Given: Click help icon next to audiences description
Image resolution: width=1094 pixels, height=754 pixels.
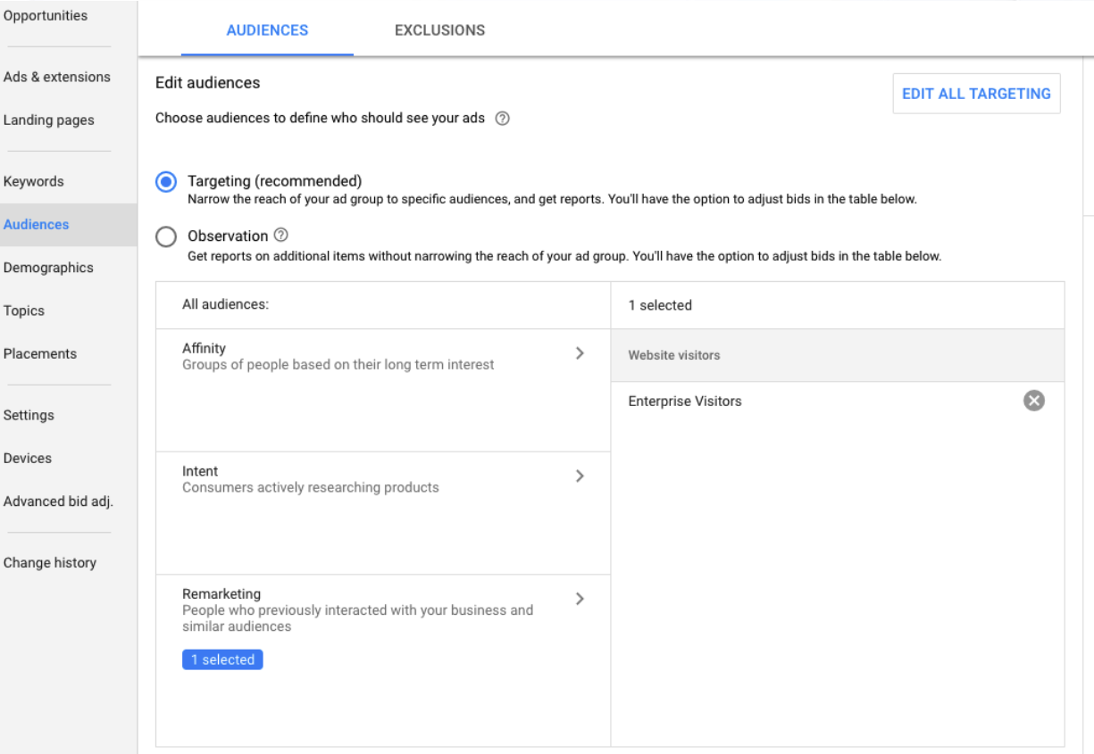Looking at the screenshot, I should [502, 119].
